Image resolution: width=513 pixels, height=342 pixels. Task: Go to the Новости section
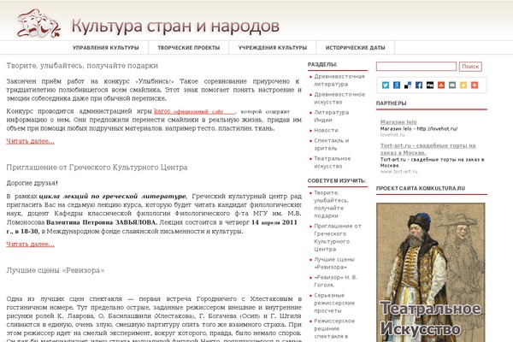point(327,130)
